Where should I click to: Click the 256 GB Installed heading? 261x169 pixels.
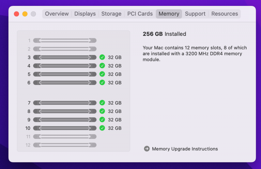(164, 34)
